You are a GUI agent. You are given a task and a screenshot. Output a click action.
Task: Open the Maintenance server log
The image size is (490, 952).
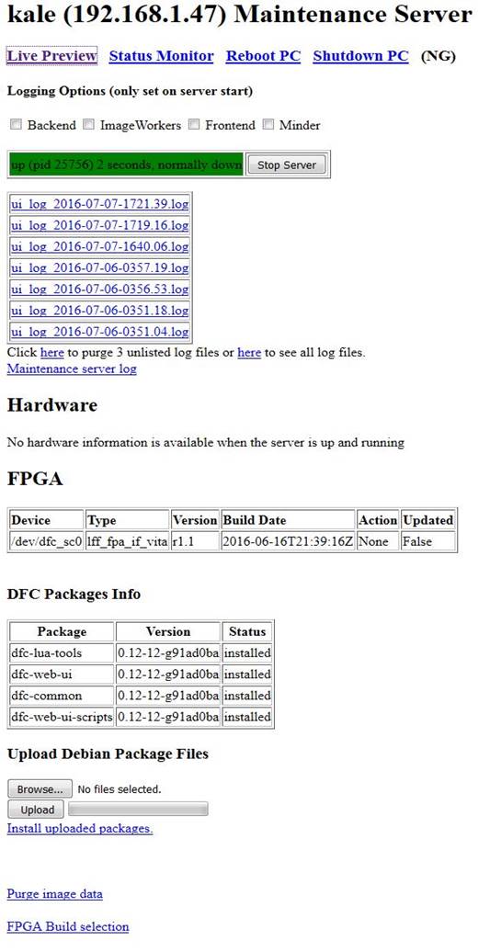pos(72,368)
